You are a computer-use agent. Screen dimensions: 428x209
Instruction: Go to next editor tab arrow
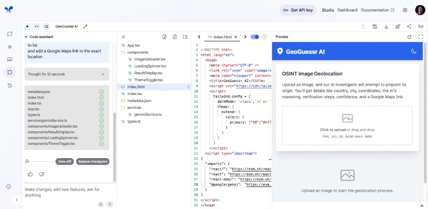245,37
